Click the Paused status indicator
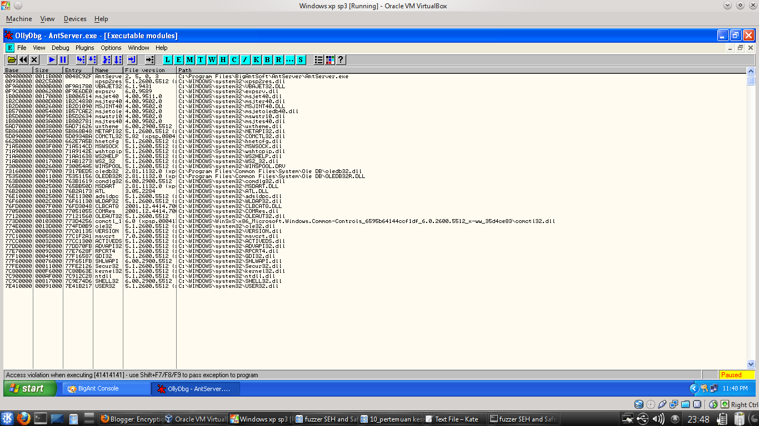The width and height of the screenshot is (759, 426). (x=737, y=374)
